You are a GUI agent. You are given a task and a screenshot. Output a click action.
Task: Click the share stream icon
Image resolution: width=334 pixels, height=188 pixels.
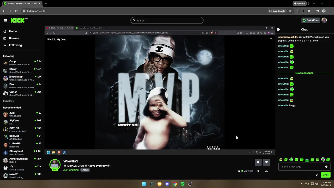[x=258, y=171]
